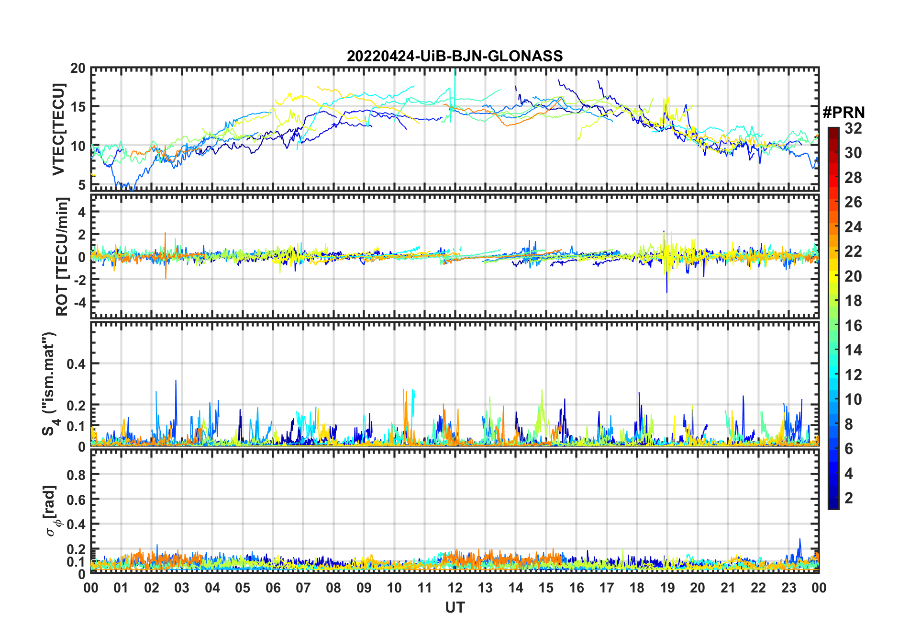Image resolution: width=910 pixels, height=637 pixels.
Task: Select the 8 label on the PRN colorbar
Action: [x=849, y=424]
